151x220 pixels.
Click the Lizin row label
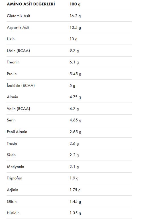[11, 39]
